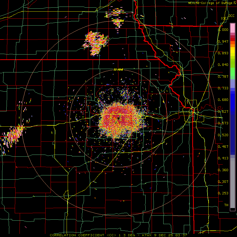Click the DCC label above the color scale
The height and width of the screenshot is (237, 237).
231,16
